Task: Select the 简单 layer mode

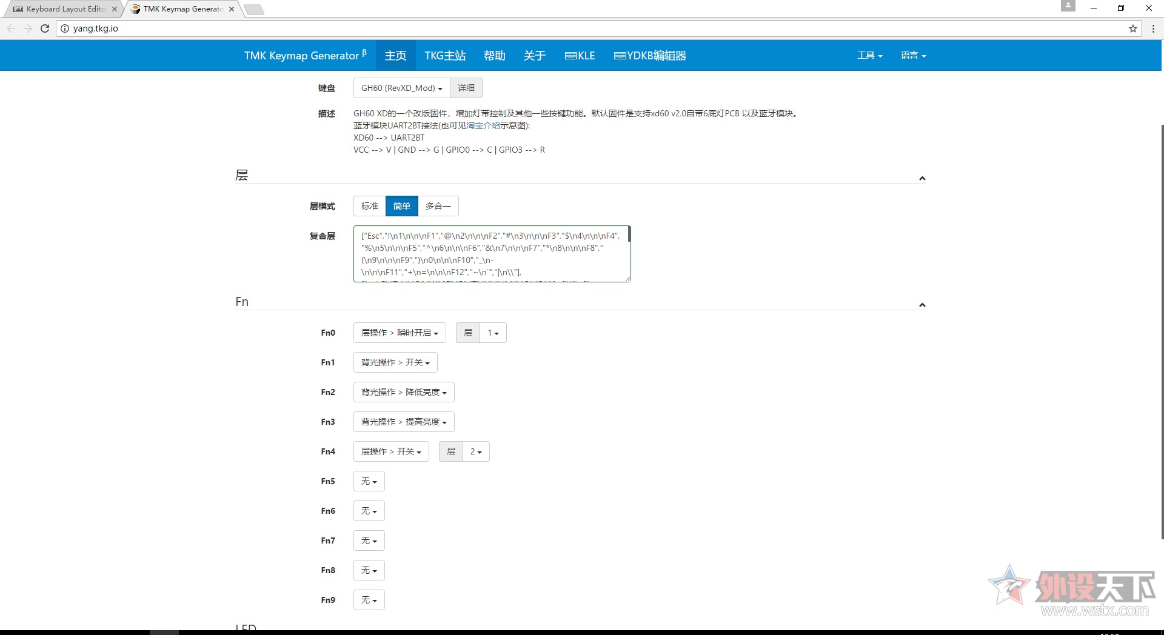Action: tap(401, 206)
